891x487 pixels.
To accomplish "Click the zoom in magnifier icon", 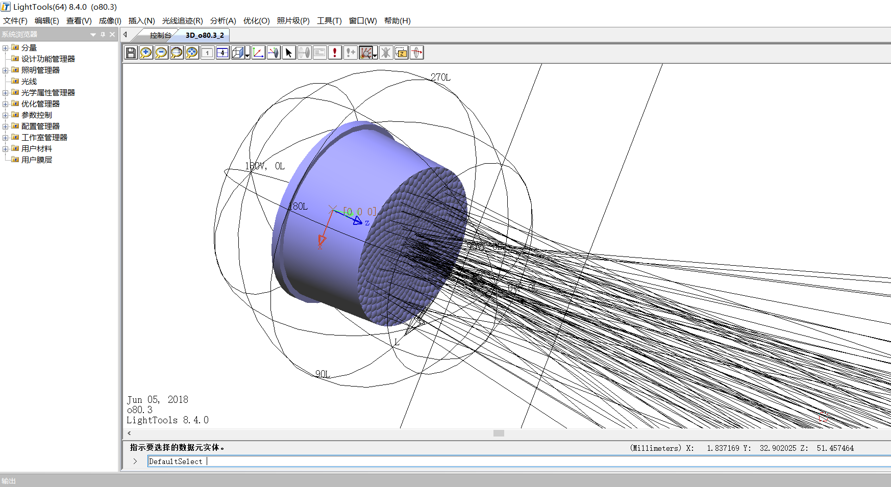I will pyautogui.click(x=146, y=53).
